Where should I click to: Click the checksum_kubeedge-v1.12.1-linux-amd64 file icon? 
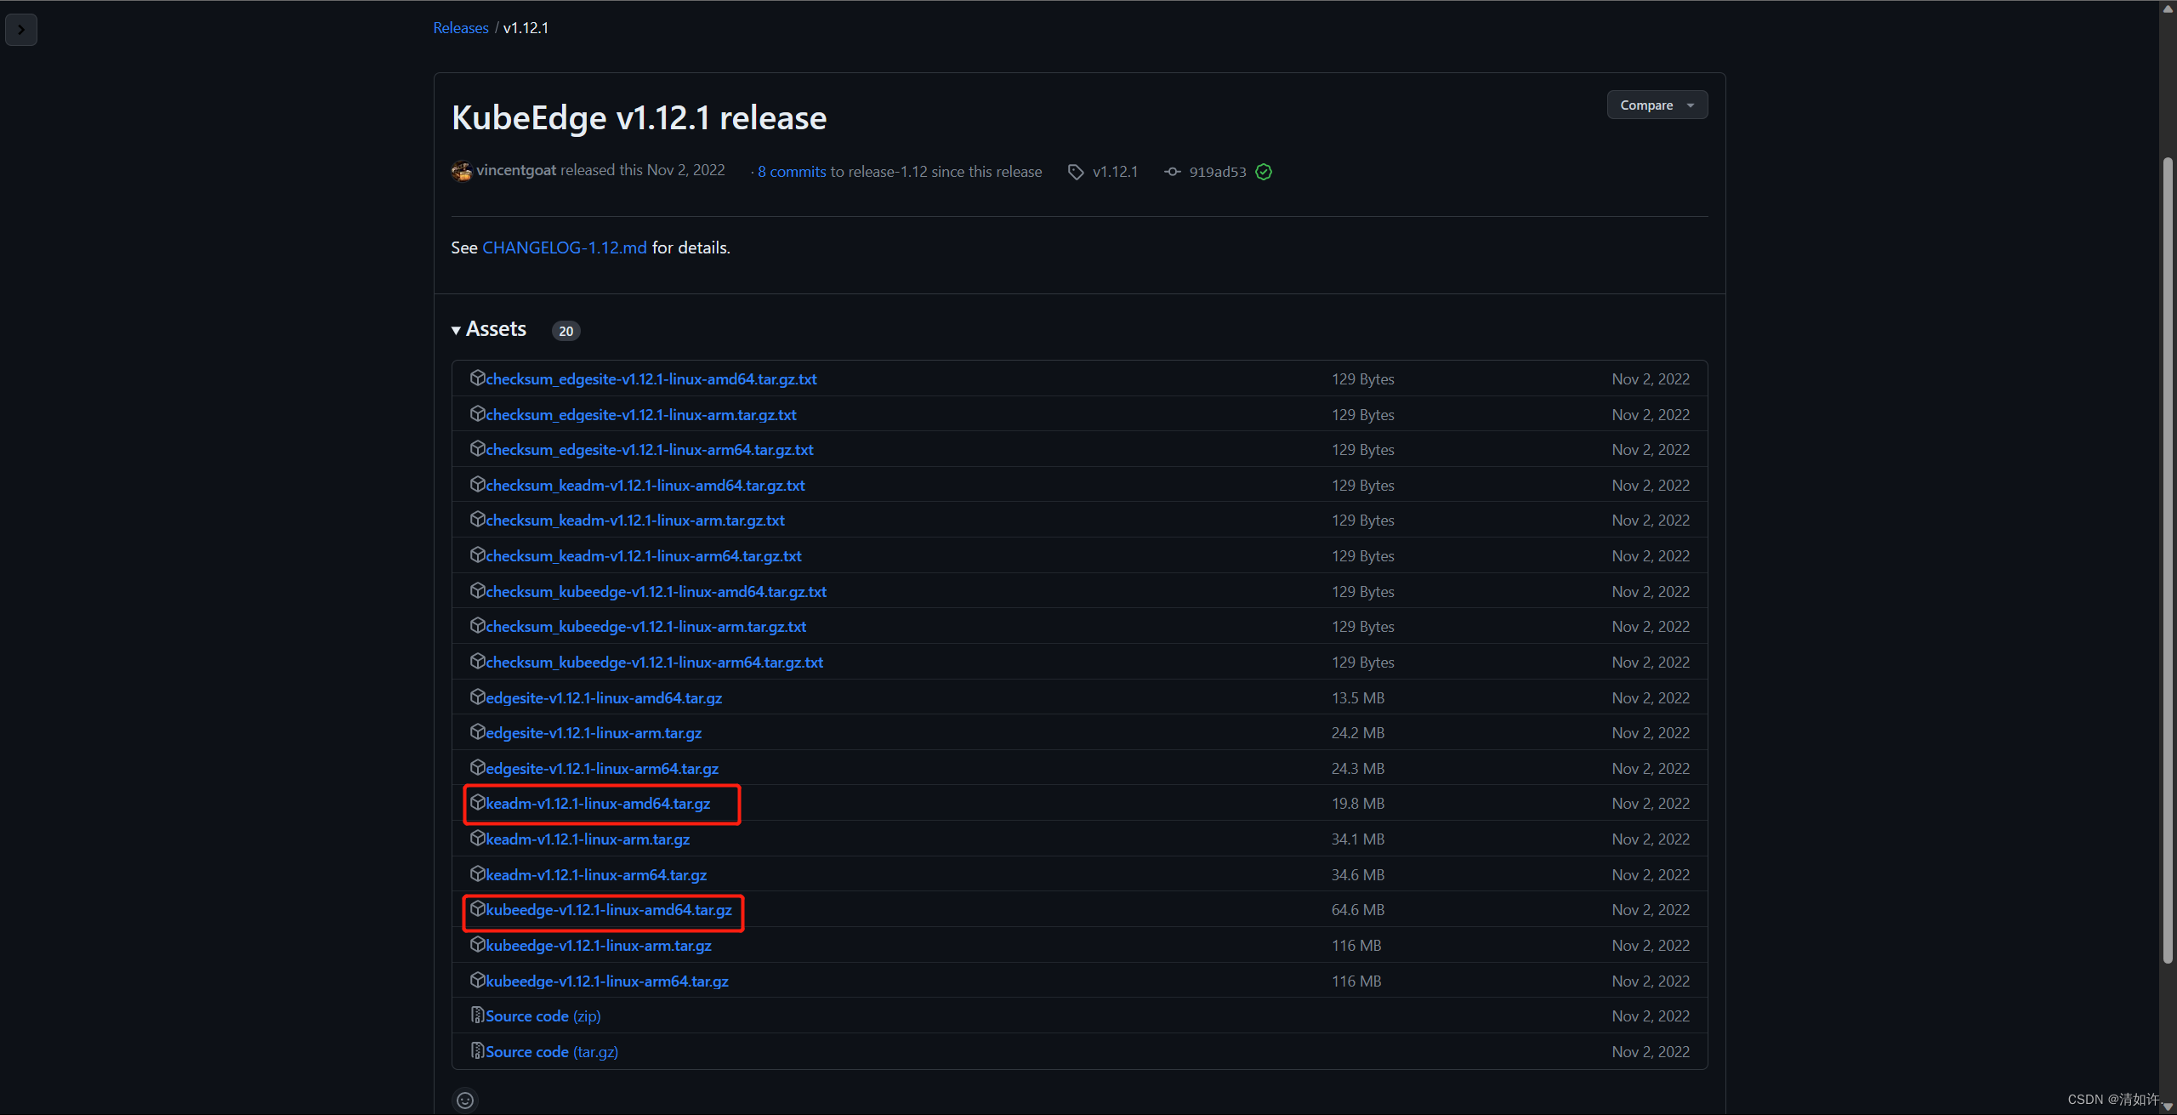coord(476,590)
